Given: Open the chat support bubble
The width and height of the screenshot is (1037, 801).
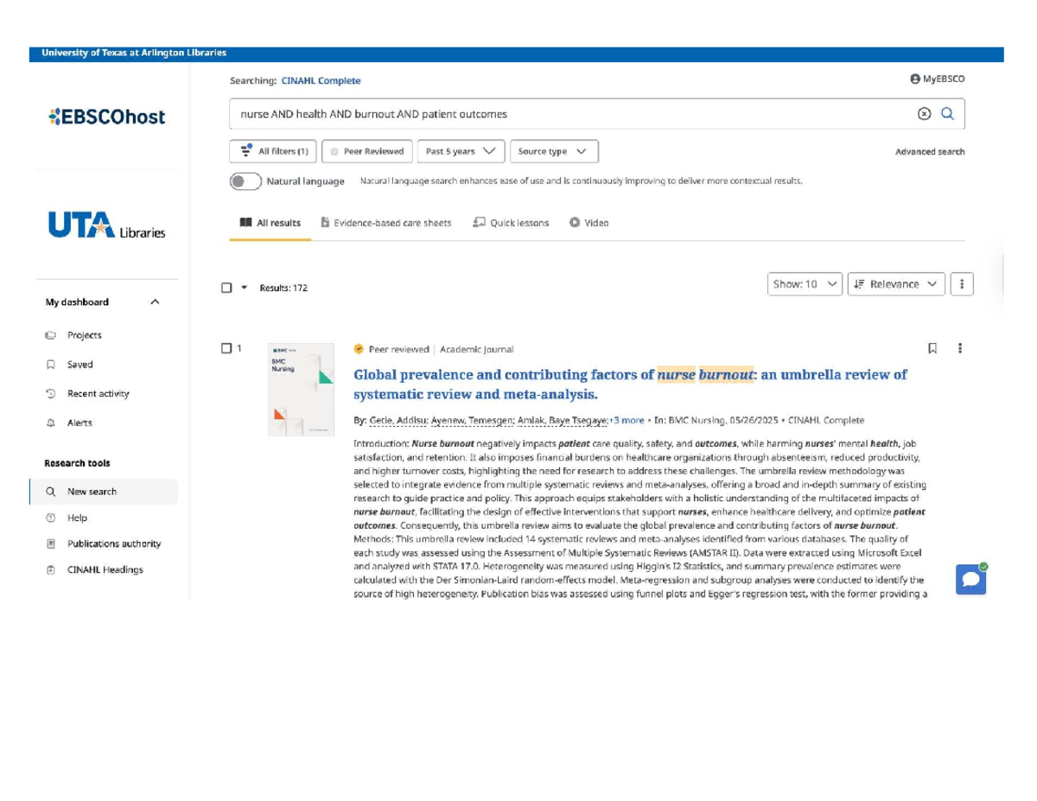Looking at the screenshot, I should coord(970,578).
